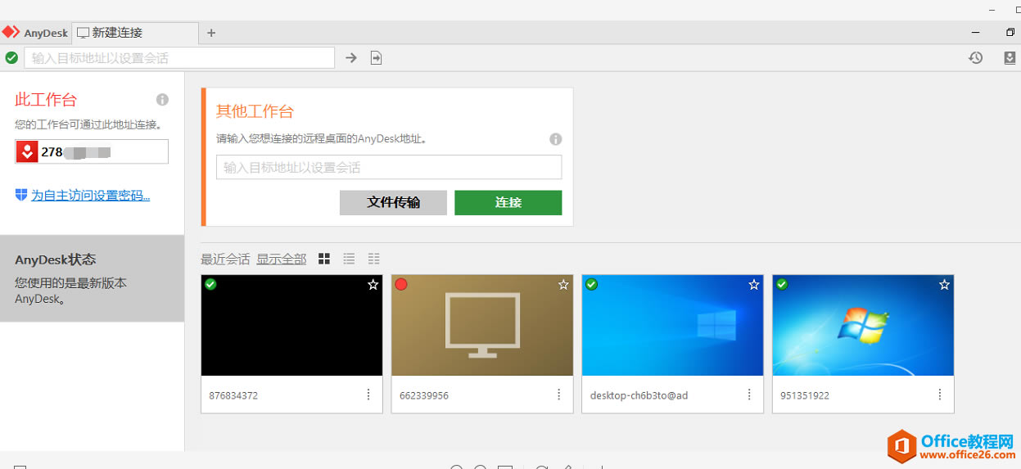Open options menu for 876834372
The width and height of the screenshot is (1021, 469).
click(x=368, y=395)
